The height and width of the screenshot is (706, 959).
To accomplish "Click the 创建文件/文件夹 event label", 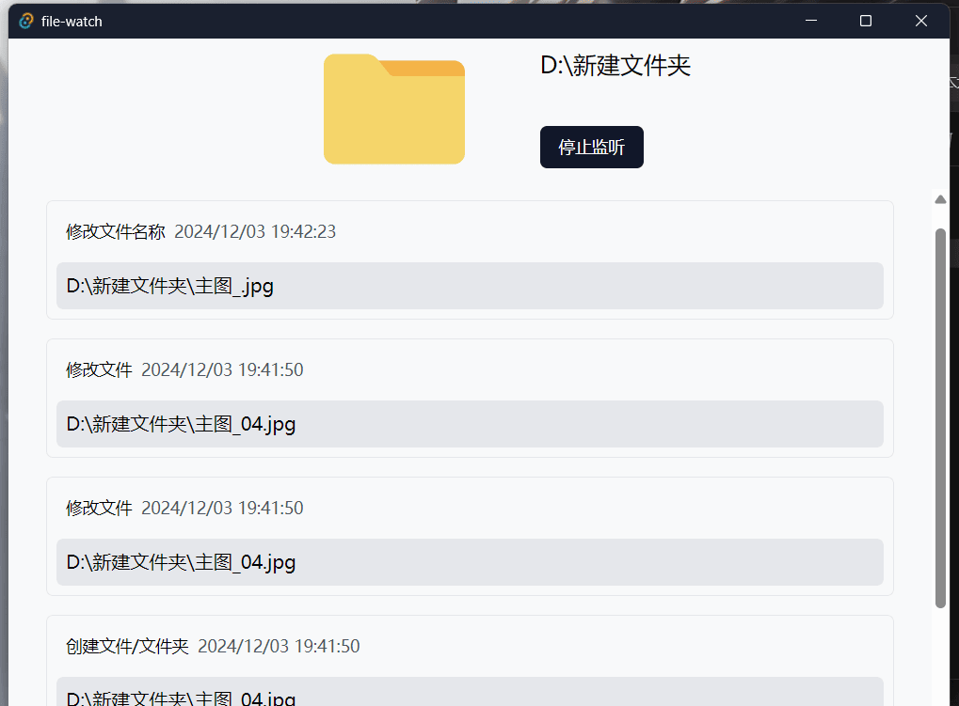I will click(127, 646).
